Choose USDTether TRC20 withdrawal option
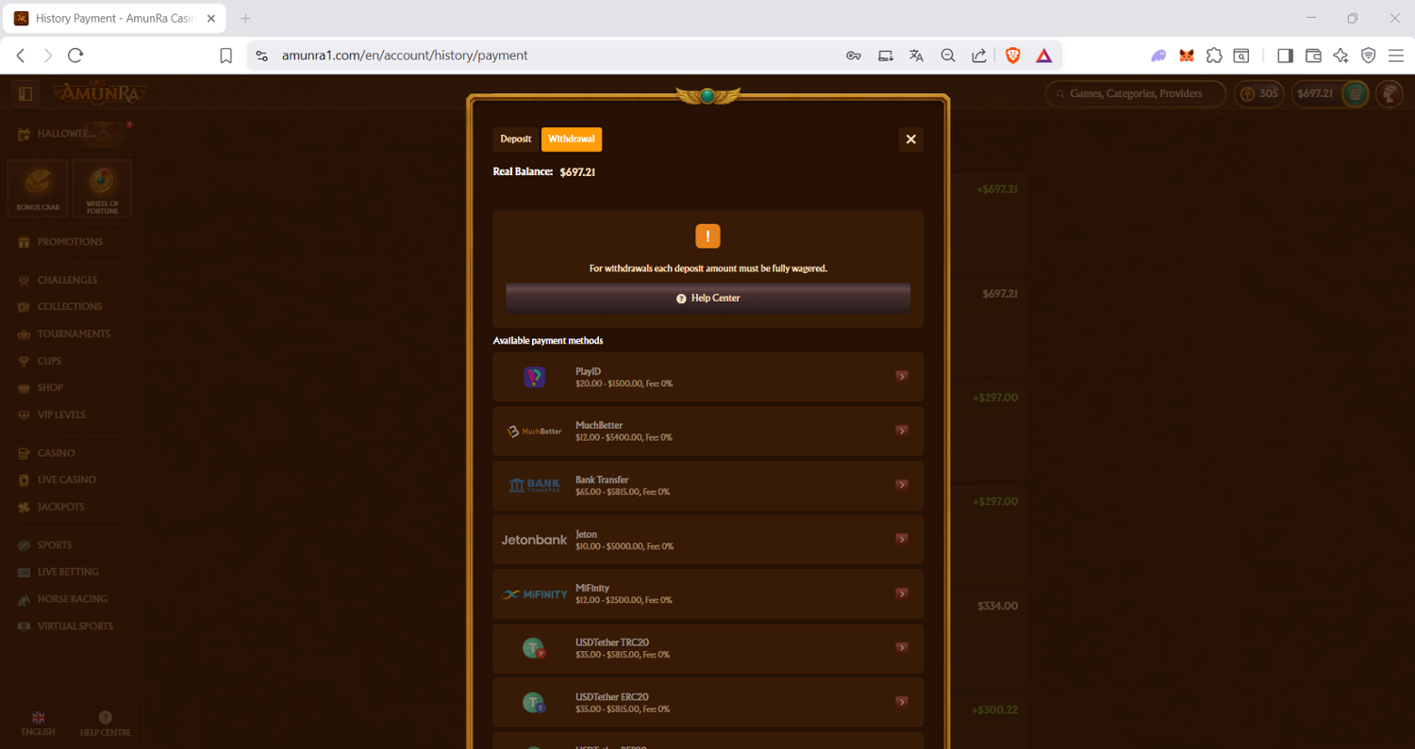 coord(707,648)
